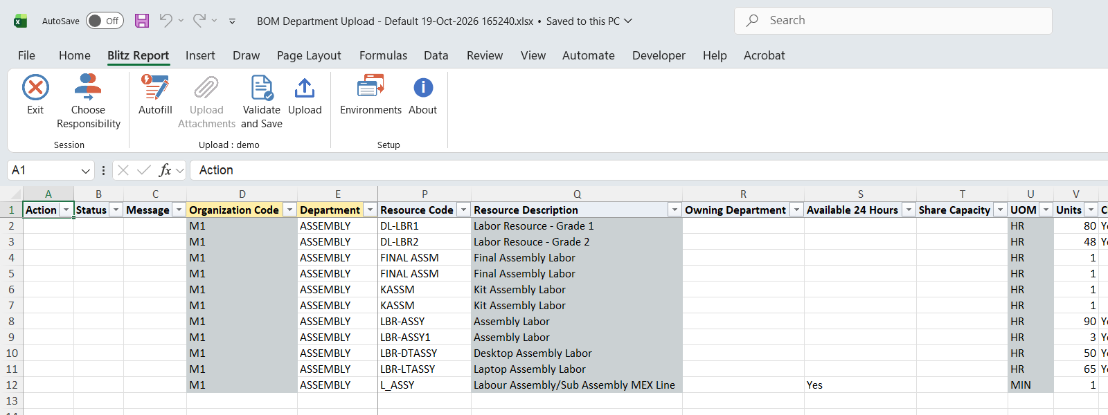1108x415 pixels.
Task: Expand file name save location dropdown
Action: coord(628,21)
